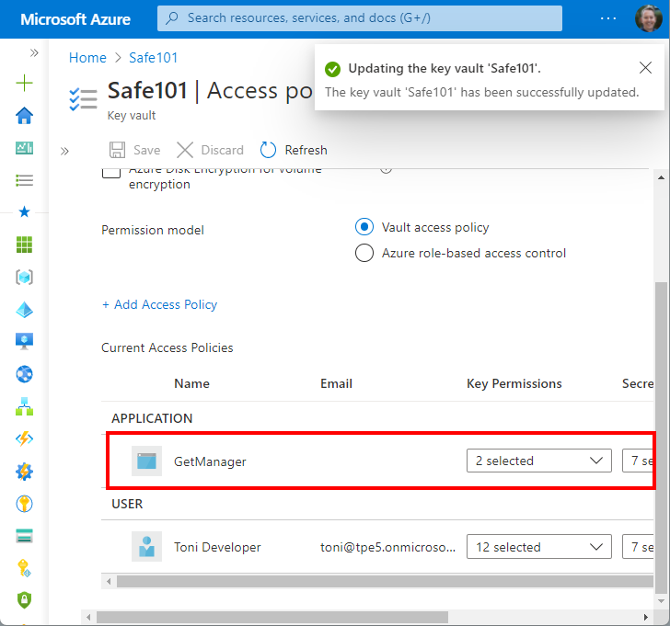The height and width of the screenshot is (626, 670).
Task: Click the Home breadcrumb link
Action: 87,58
